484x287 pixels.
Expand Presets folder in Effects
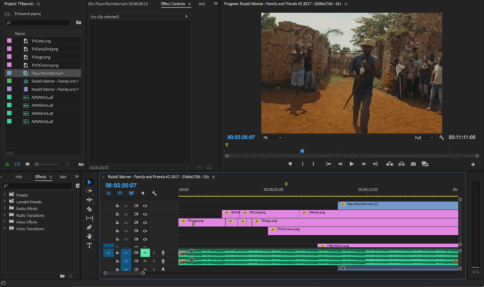[4, 195]
